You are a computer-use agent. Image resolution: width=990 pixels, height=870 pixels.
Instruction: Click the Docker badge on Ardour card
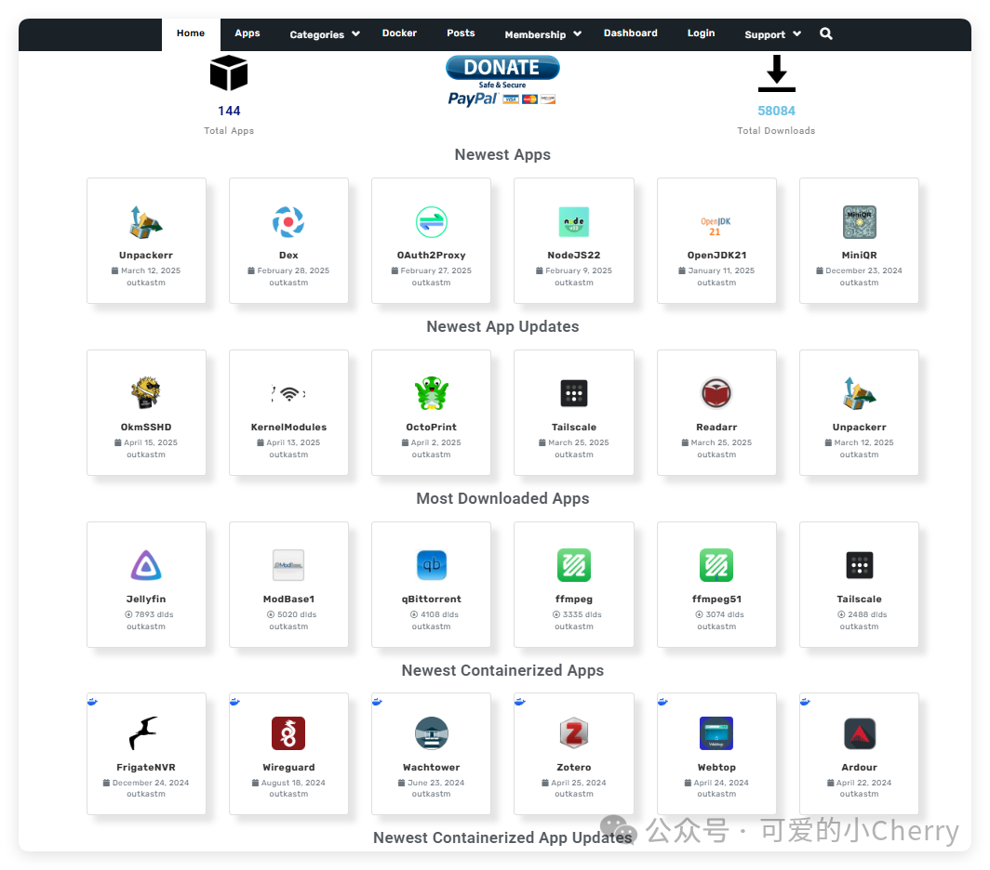pos(805,702)
